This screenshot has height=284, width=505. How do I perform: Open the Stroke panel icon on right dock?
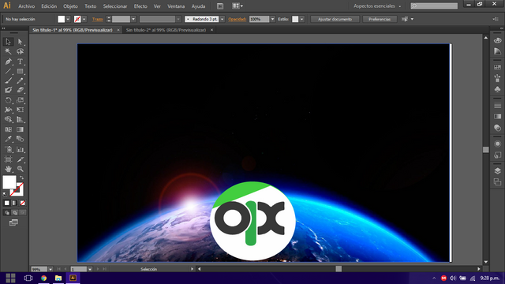497,105
